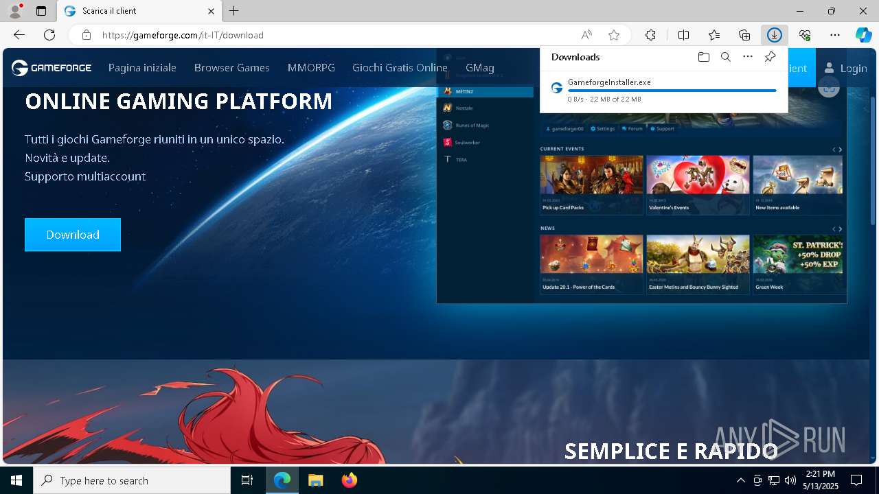Search downloads magnifier icon
The image size is (879, 494).
[725, 57]
